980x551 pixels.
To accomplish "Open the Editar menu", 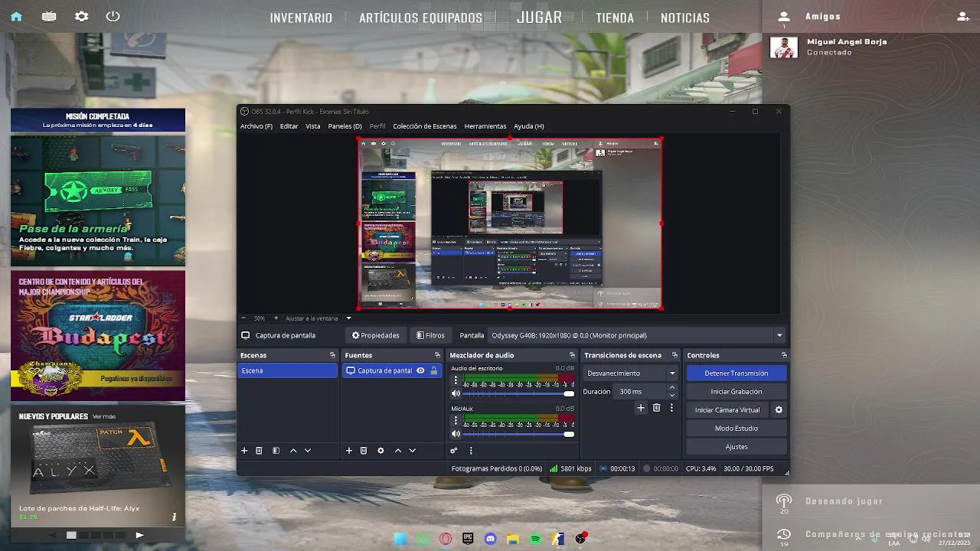I will [289, 126].
